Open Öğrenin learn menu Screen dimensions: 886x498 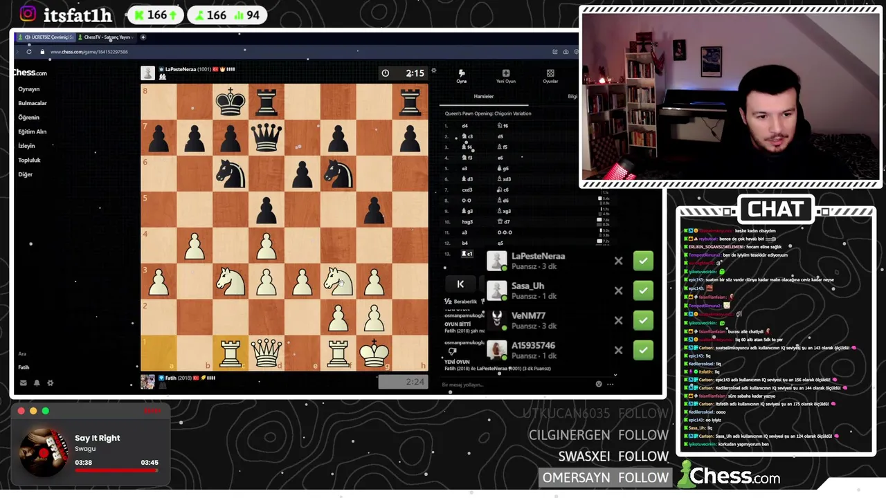[x=28, y=118]
